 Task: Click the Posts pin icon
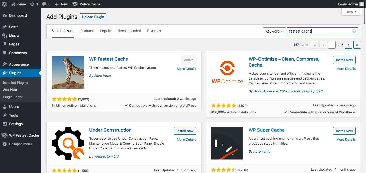(x=5, y=27)
